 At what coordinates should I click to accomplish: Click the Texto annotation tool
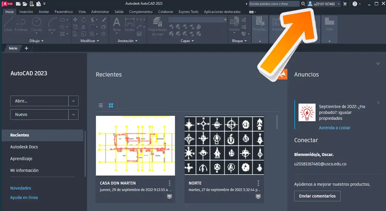pos(116,24)
